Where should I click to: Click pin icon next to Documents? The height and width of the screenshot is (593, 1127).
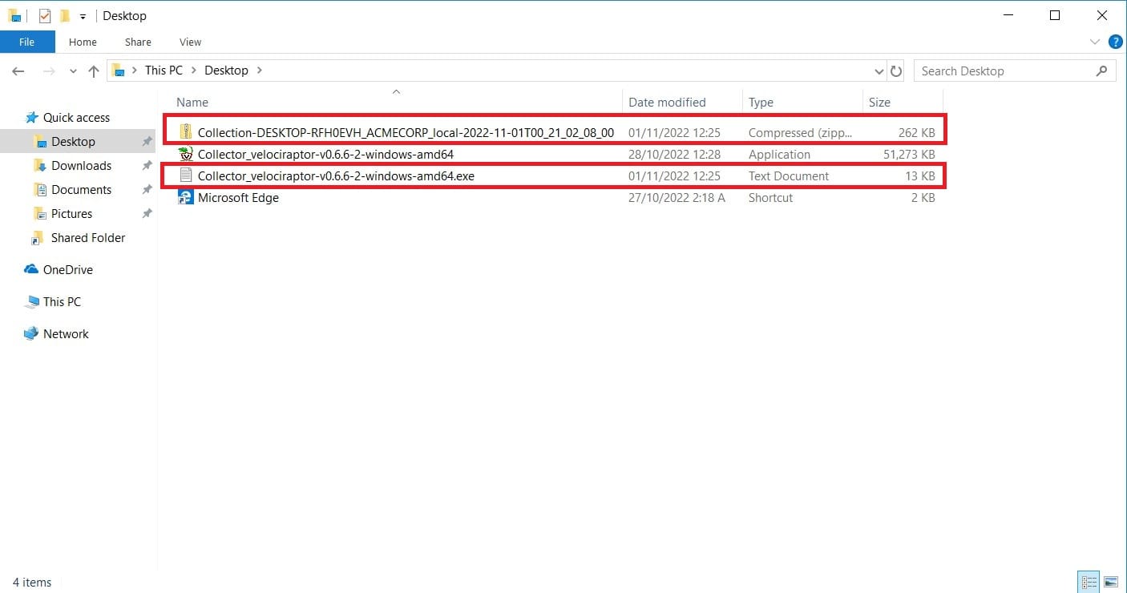tap(147, 190)
